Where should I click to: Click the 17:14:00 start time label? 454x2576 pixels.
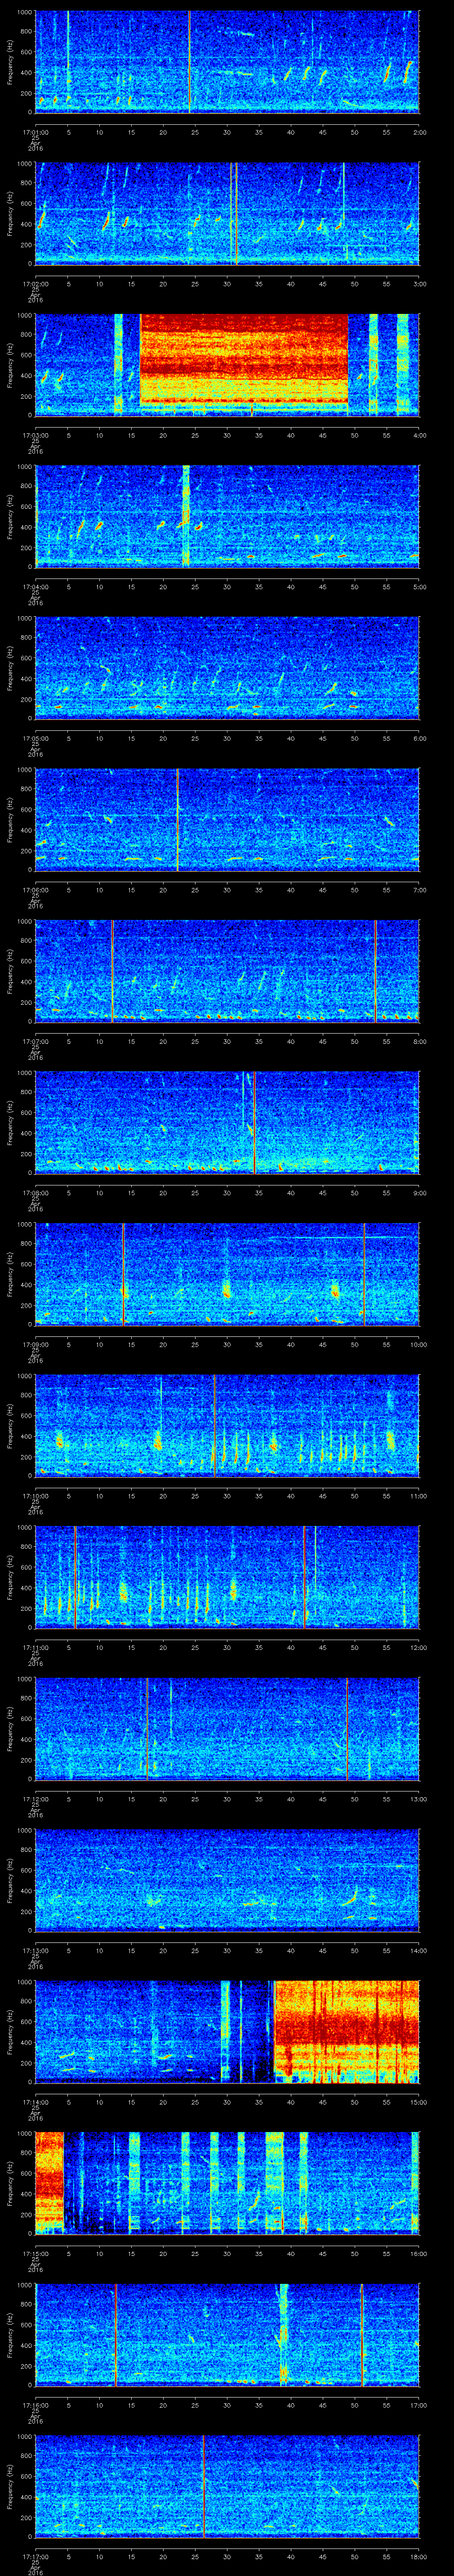tap(35, 2101)
